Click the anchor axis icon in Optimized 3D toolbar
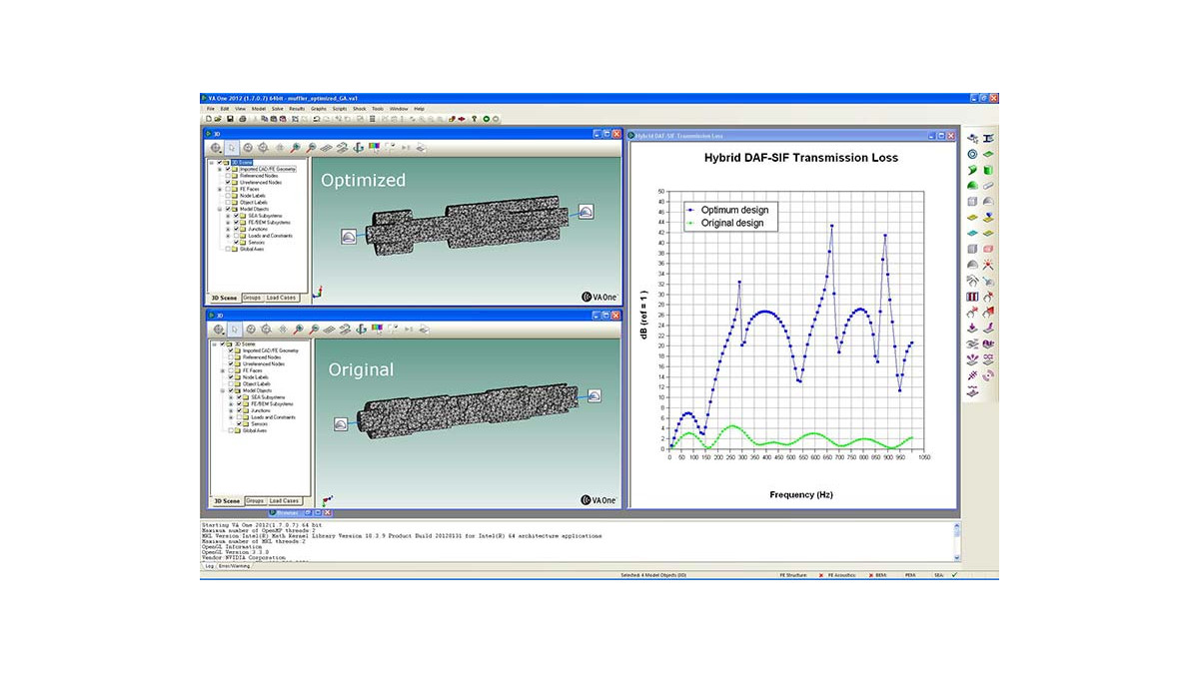Image resolution: width=1199 pixels, height=674 pixels. click(358, 148)
